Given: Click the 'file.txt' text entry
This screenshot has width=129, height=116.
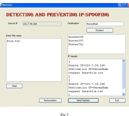Looking at the screenshot, I should coord(13,41).
